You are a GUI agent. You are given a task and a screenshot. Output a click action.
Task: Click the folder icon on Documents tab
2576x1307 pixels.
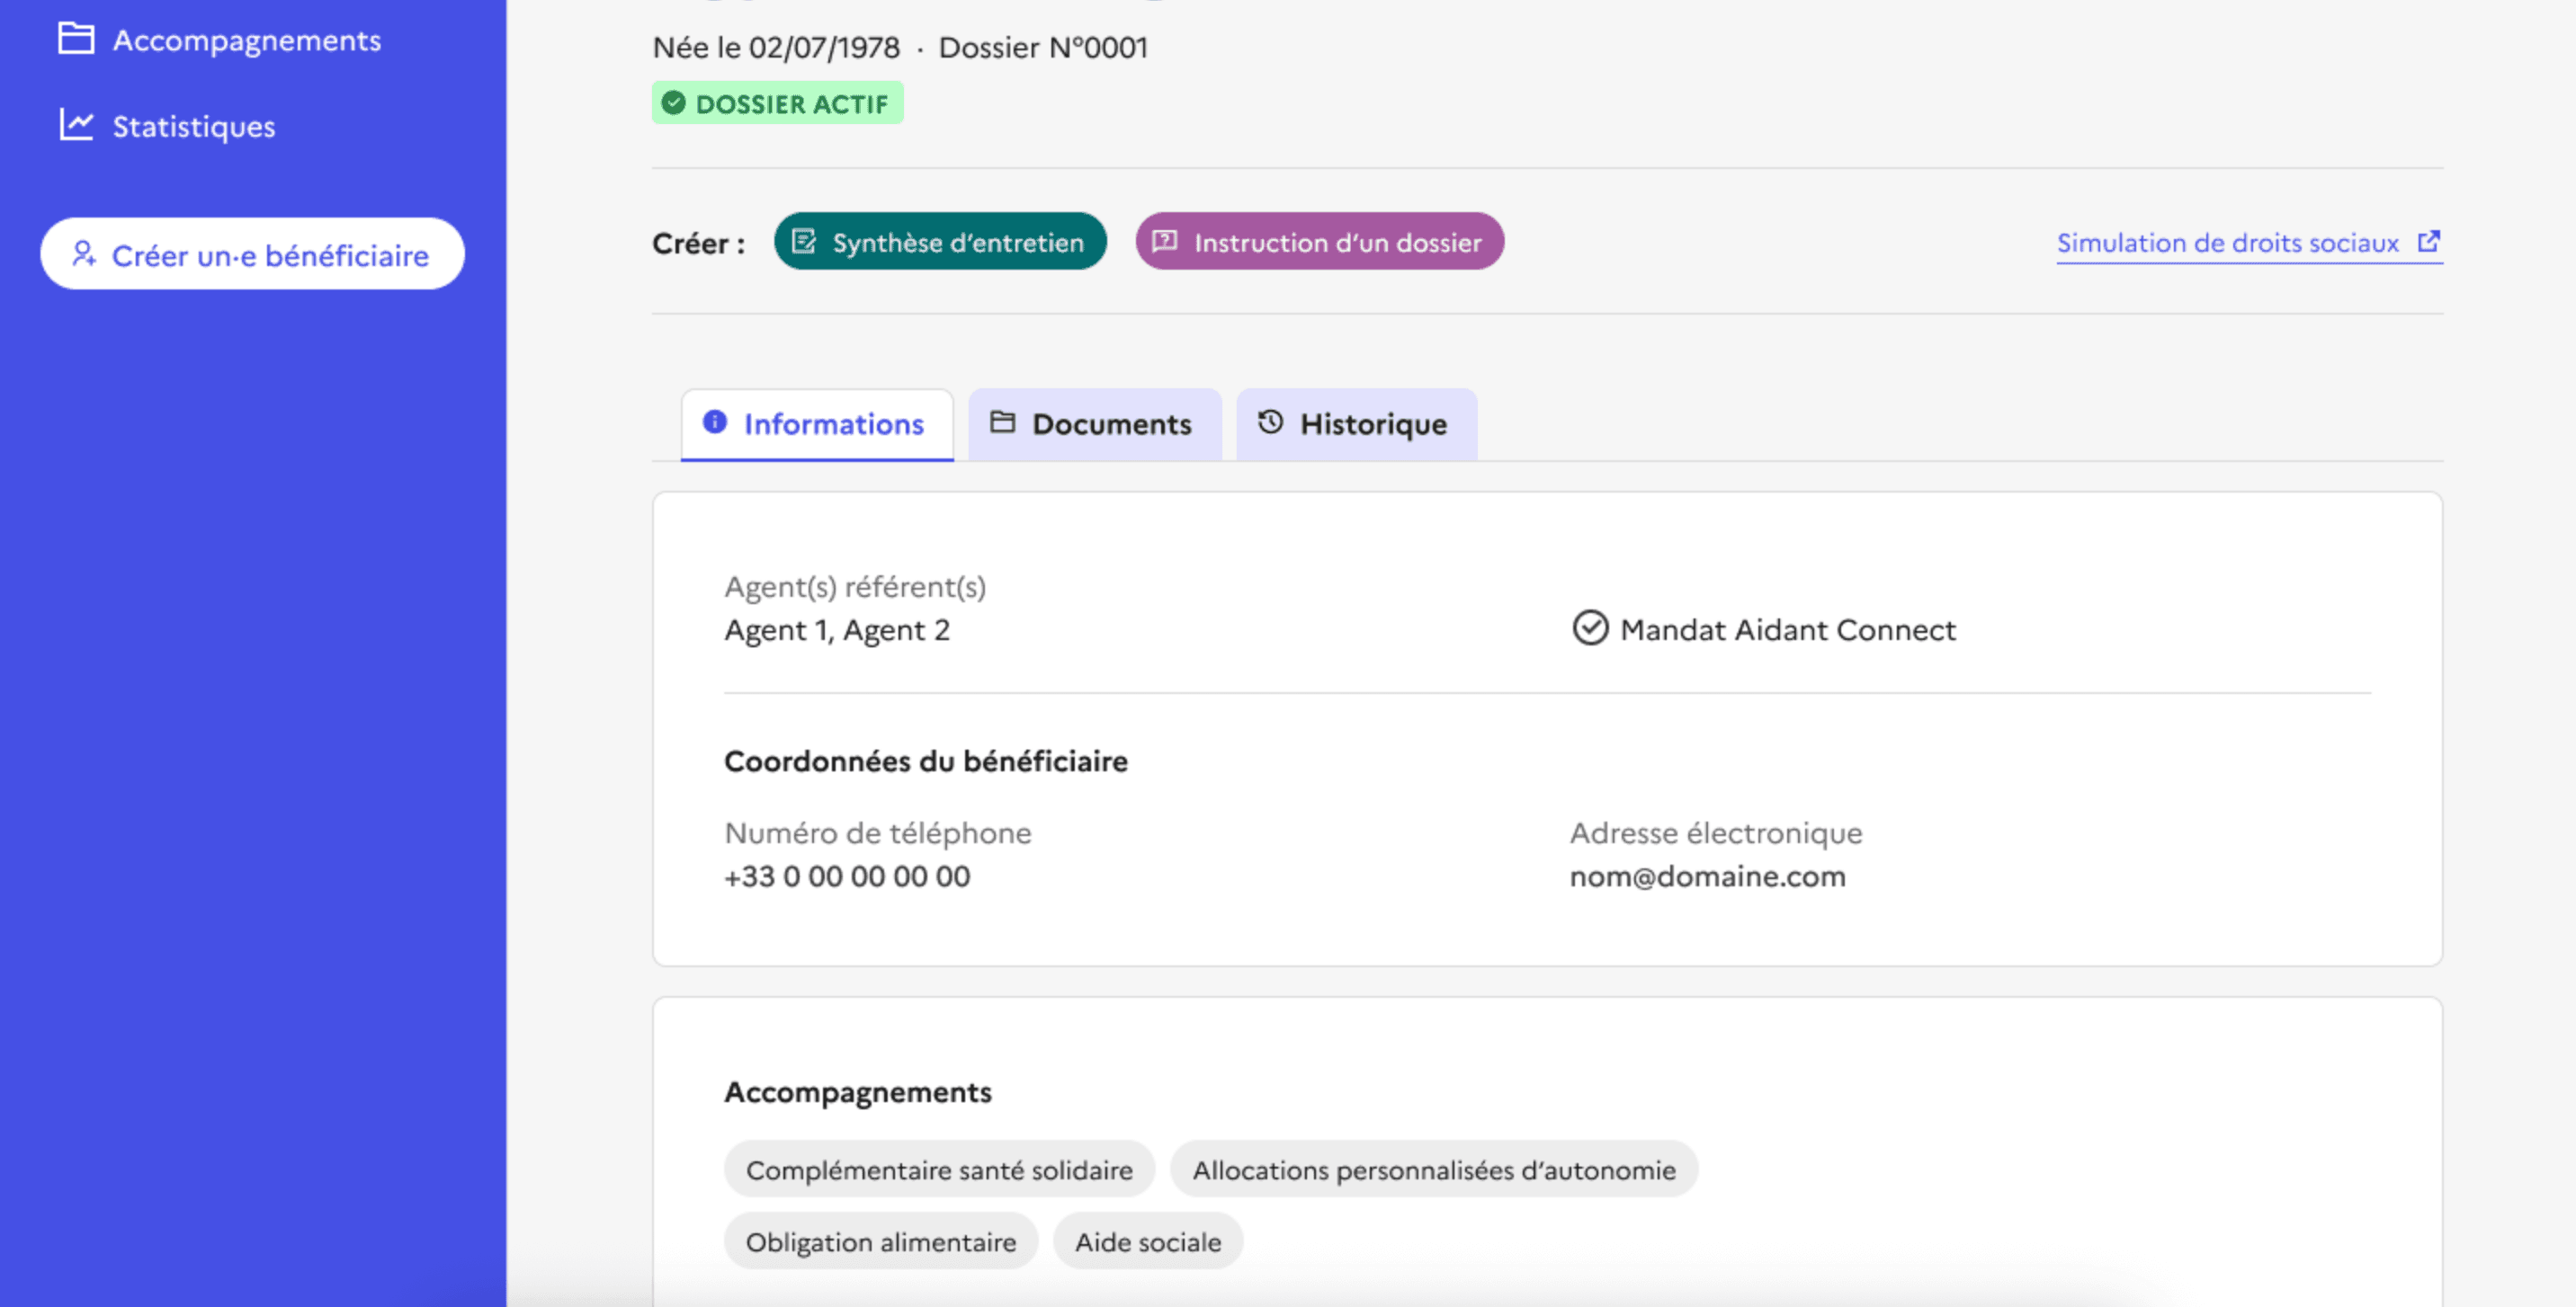[1002, 422]
